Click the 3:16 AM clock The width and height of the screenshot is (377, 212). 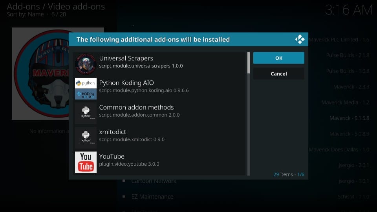click(x=349, y=10)
